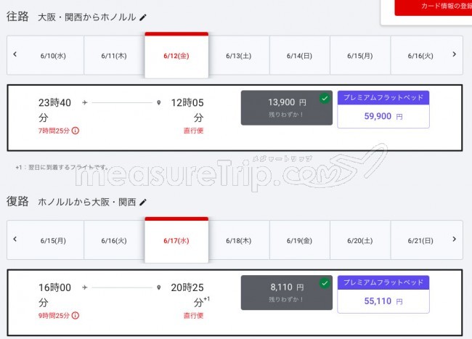The image size is (472, 339).
Task: Select outbound date tab 6/15(月)
Action: pos(360,56)
